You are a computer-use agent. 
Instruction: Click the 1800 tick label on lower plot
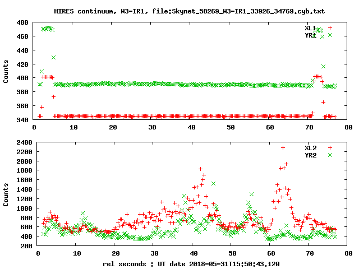tap(24, 170)
